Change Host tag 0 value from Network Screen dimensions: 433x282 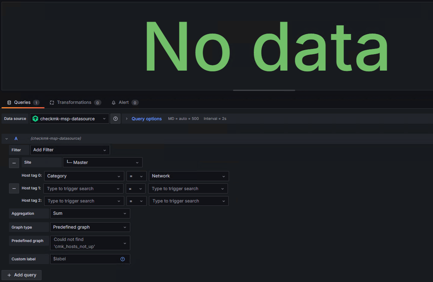(189, 176)
